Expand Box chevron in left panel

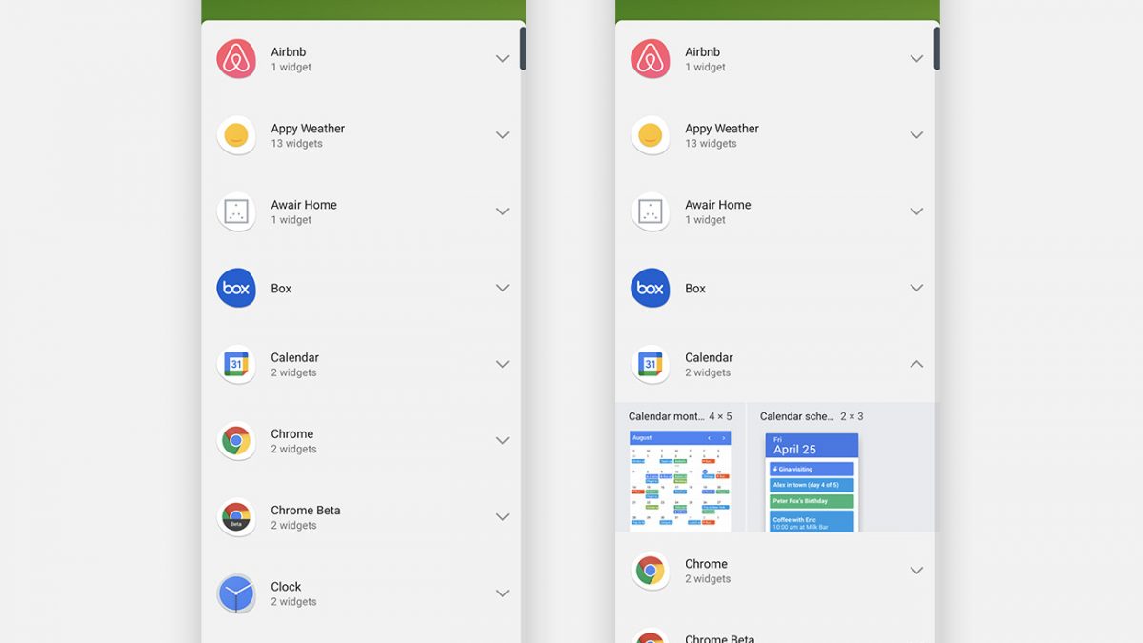[502, 288]
